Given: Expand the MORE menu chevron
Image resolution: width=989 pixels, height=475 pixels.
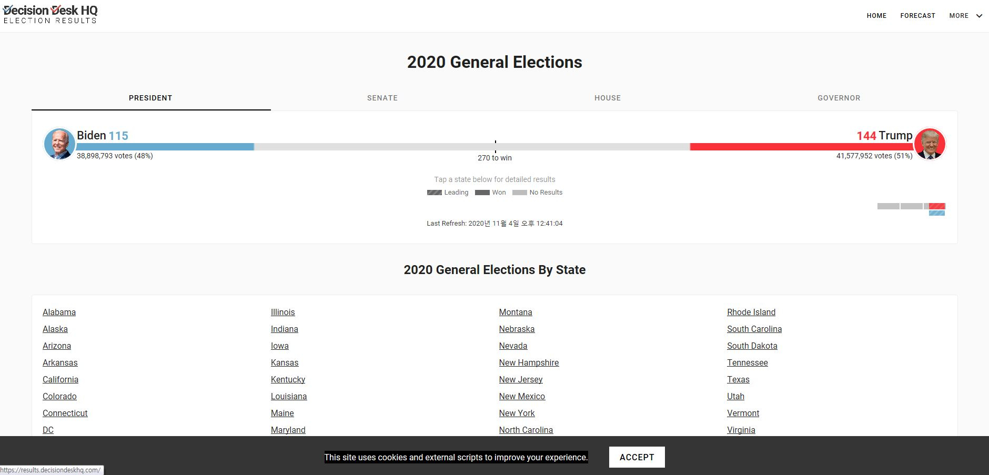Looking at the screenshot, I should pos(979,16).
